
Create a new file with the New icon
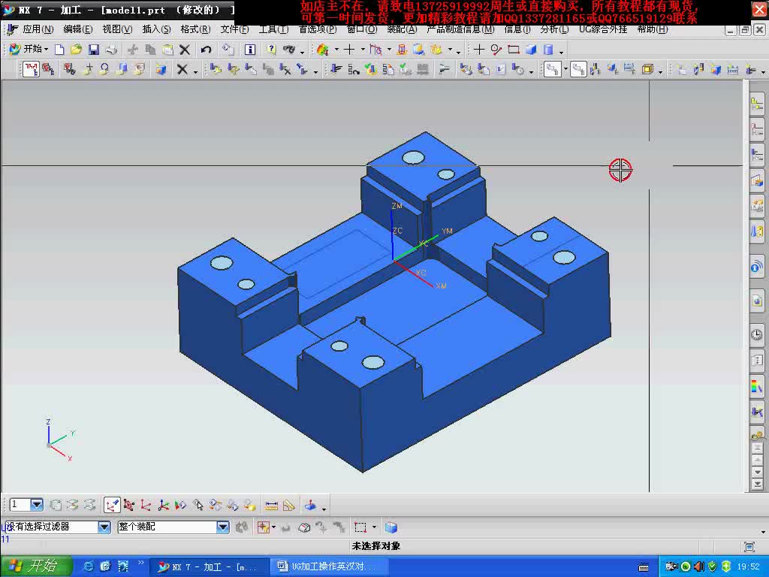[59, 50]
